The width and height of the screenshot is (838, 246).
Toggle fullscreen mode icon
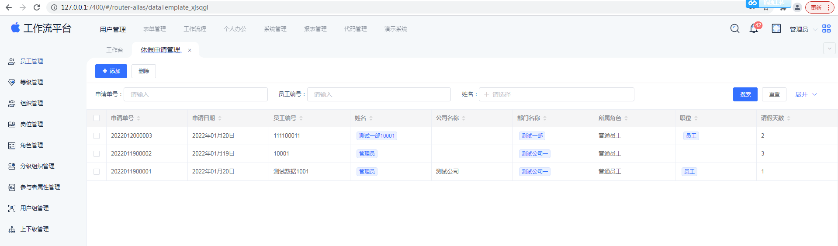click(776, 29)
